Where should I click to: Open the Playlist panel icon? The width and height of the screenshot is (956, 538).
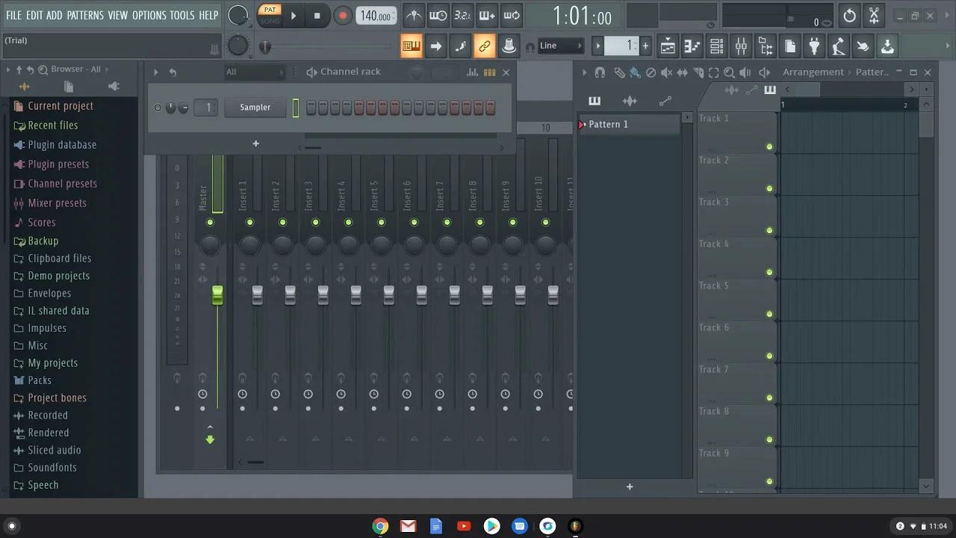pos(667,46)
